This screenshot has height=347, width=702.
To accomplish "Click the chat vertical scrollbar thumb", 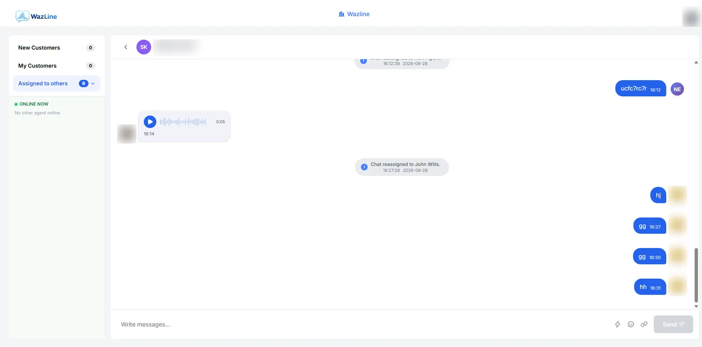I will click(696, 275).
